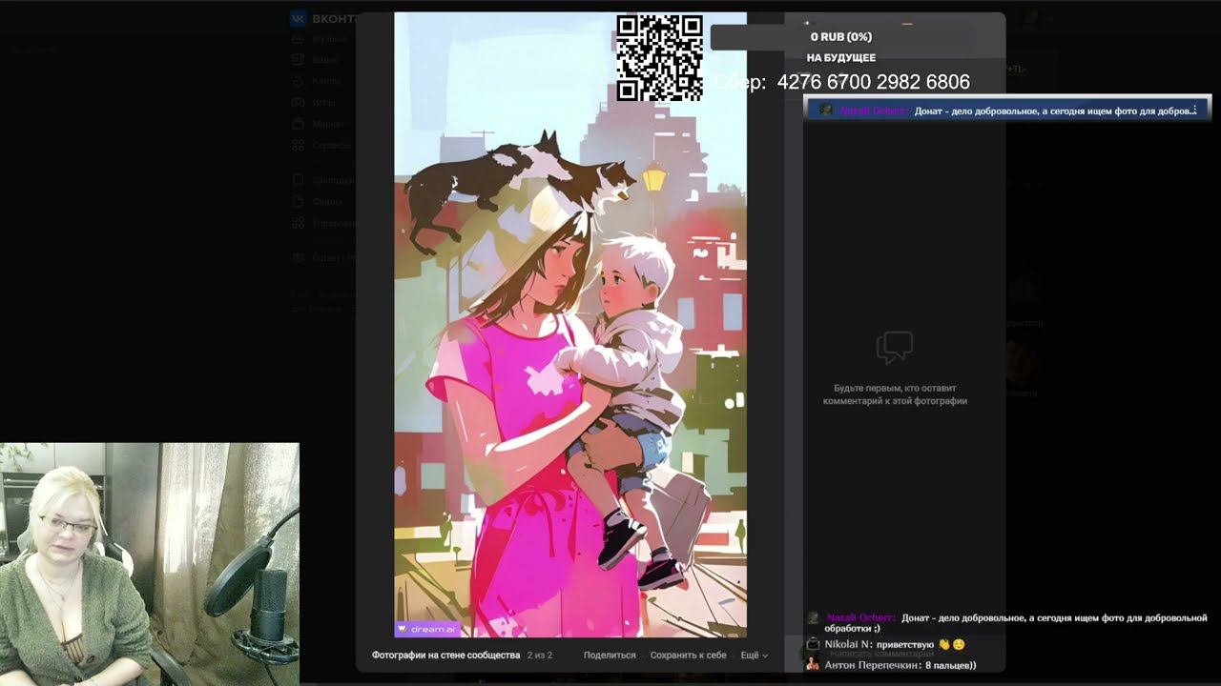
Task: Click the VK logo in the page header
Action: (299, 18)
